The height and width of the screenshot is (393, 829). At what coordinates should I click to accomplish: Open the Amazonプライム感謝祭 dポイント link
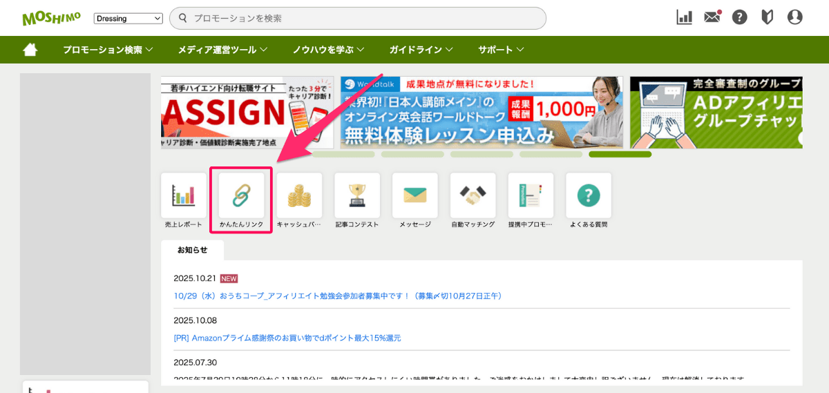coord(287,338)
